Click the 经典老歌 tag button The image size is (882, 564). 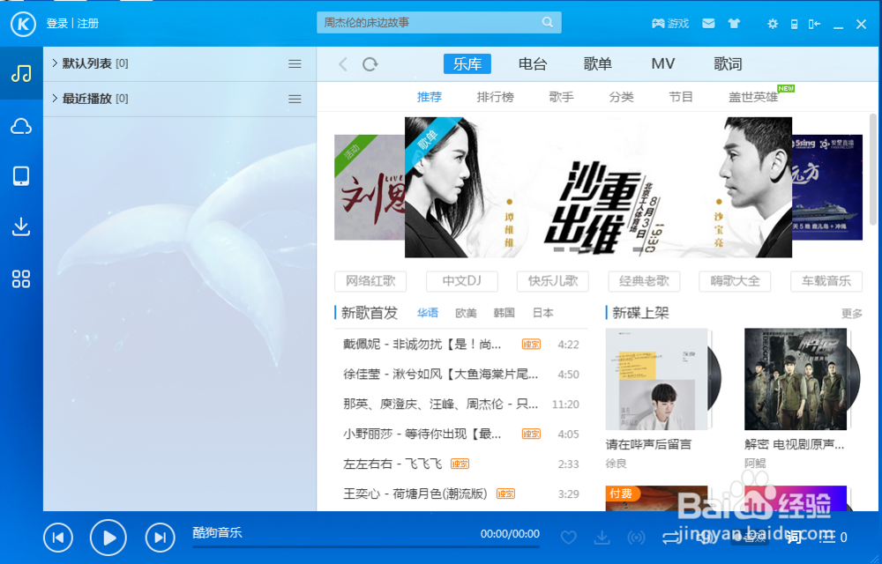644,281
